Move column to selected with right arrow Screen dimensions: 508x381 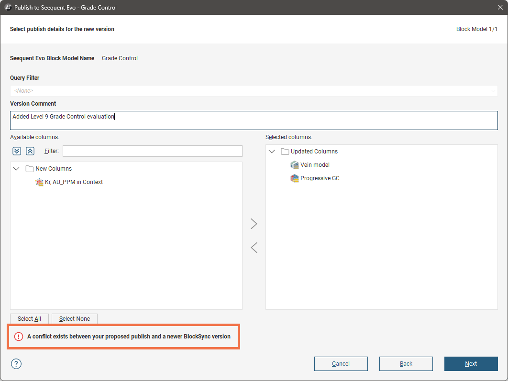click(254, 224)
